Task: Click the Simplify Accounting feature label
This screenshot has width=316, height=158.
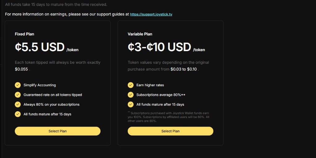Action: (x=40, y=85)
